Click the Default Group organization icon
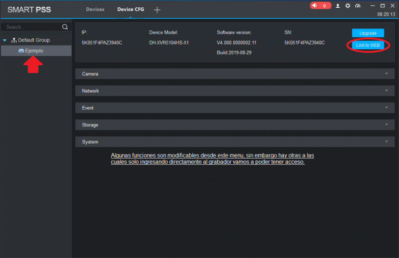The width and height of the screenshot is (399, 258). pos(14,40)
